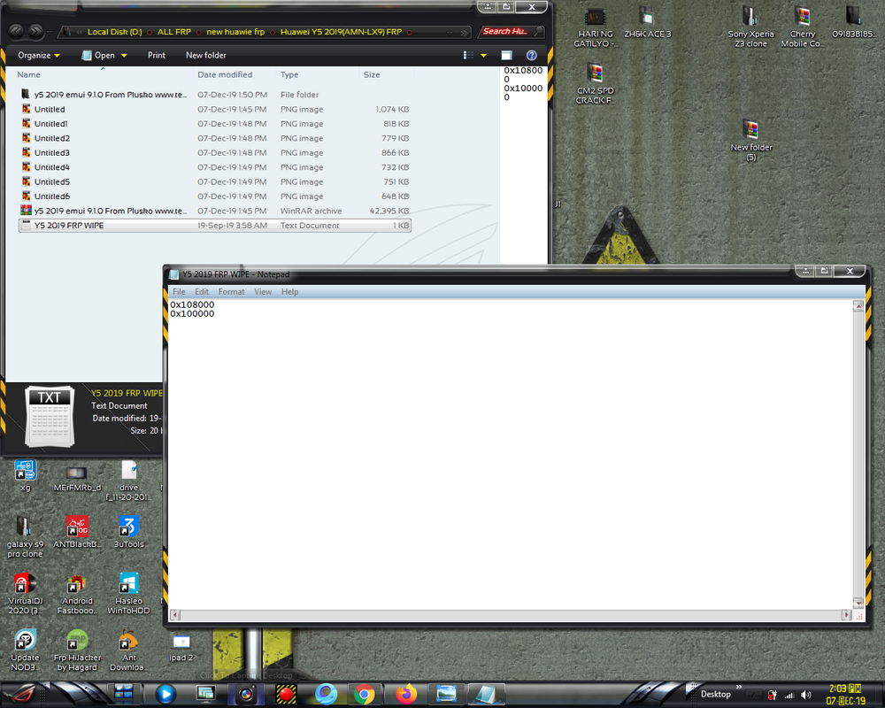The height and width of the screenshot is (708, 885).
Task: Select MErFMRb_d desktop icon
Action: 77,479
